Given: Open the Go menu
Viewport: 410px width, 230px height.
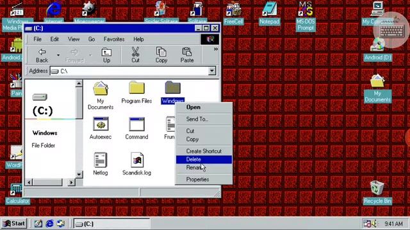Looking at the screenshot, I should click(92, 39).
